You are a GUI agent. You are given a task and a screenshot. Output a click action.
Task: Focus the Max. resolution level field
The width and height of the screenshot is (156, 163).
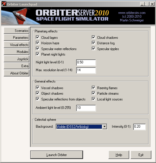click(x=86, y=70)
